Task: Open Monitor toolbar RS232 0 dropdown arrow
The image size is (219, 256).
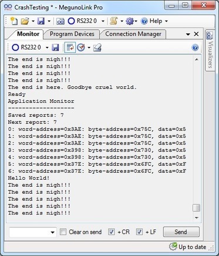Action: (47, 48)
